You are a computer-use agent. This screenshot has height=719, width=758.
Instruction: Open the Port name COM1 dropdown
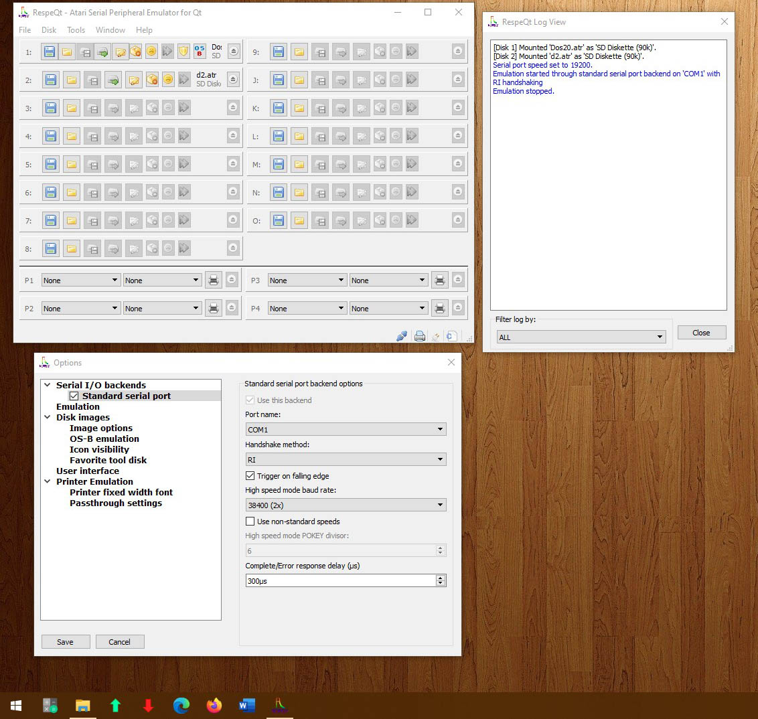click(x=346, y=429)
